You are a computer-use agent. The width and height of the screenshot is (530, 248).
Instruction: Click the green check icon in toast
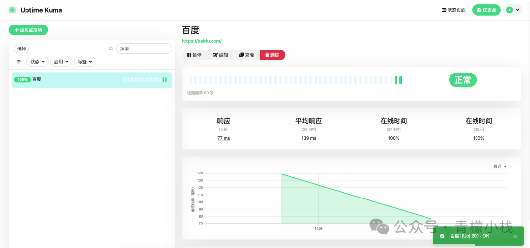point(442,236)
